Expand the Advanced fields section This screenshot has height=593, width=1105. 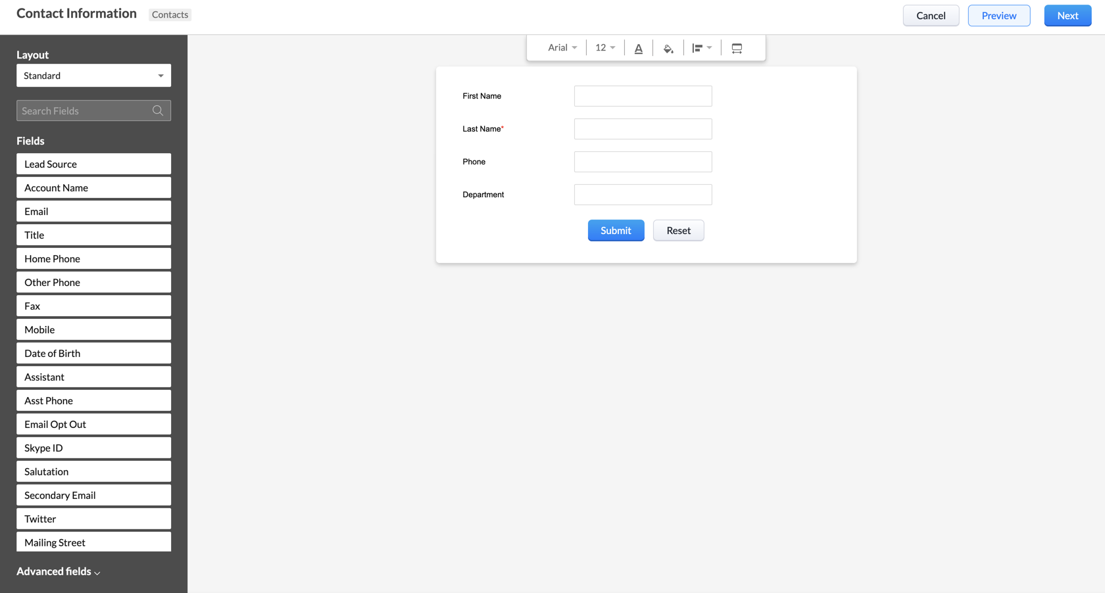coord(58,571)
